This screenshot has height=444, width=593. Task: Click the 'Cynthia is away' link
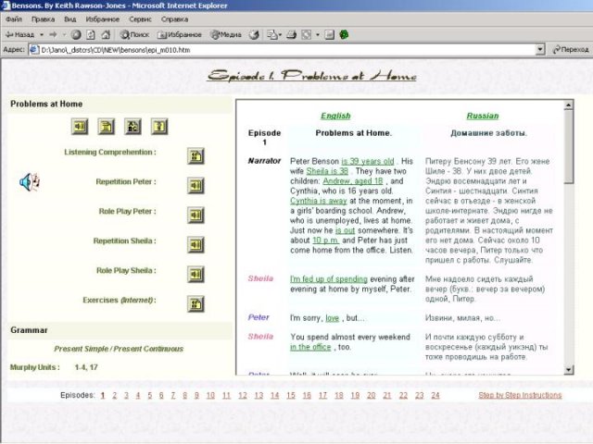(319, 201)
